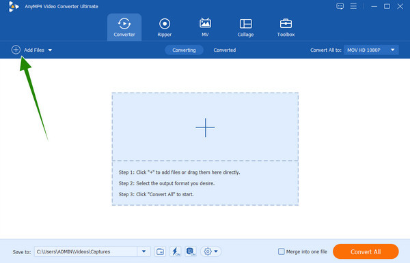Switch to the Ripper tab
This screenshot has height=263, width=410.
[x=165, y=27]
